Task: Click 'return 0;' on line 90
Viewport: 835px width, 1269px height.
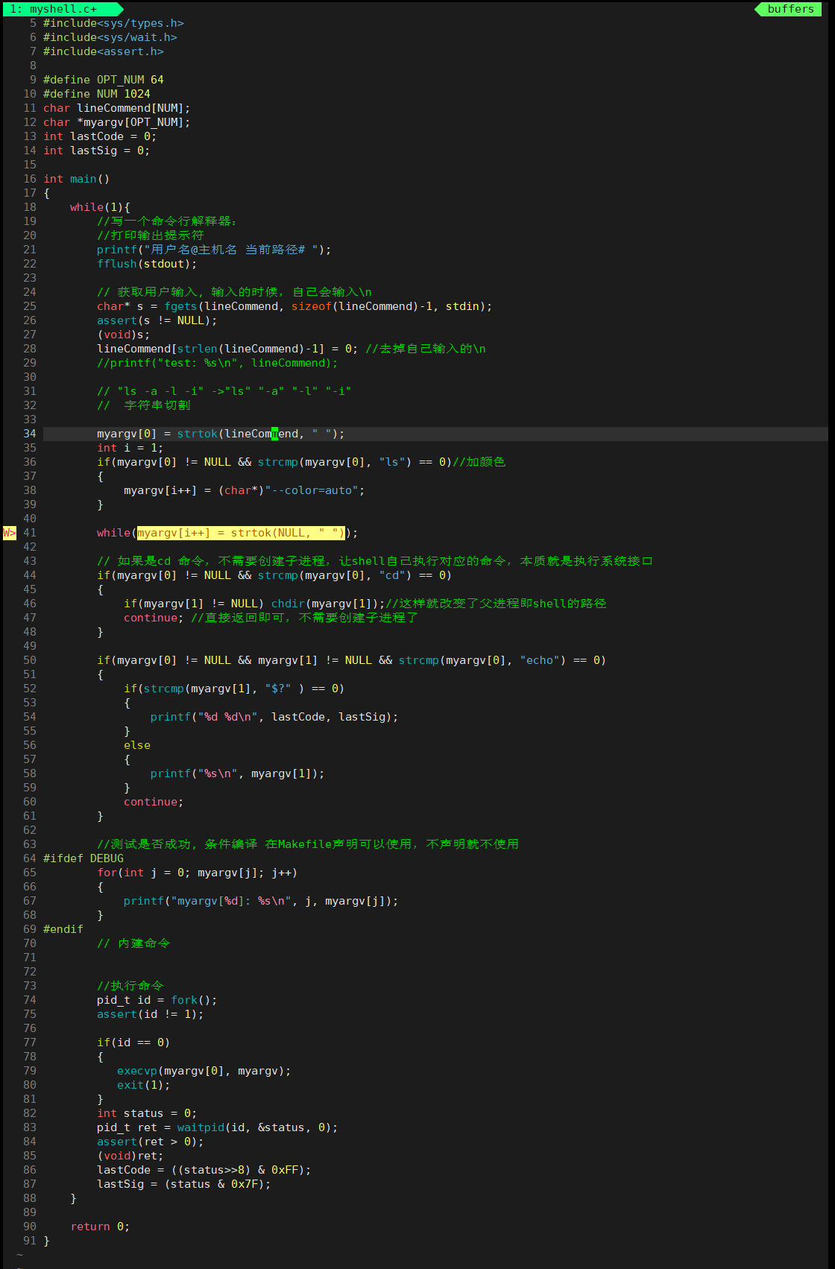Action: click(x=101, y=1227)
